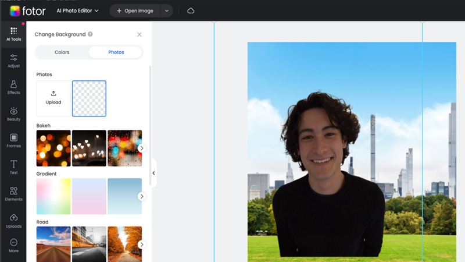This screenshot has width=465, height=262.
Task: Open the Adjust tools panel
Action: pyautogui.click(x=13, y=61)
